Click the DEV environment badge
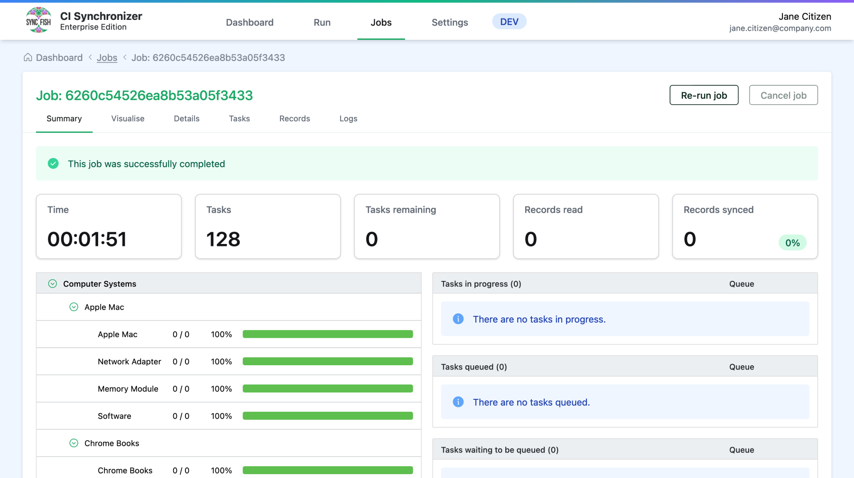 pos(509,22)
